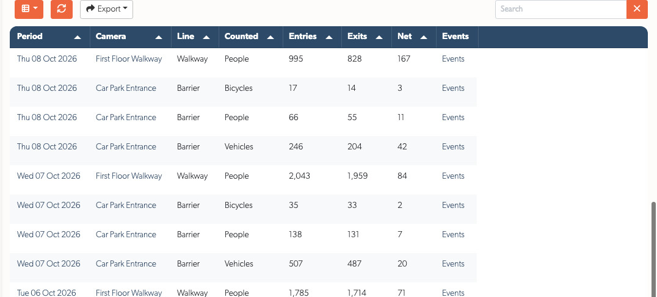
Task: Sort by the Net column header
Action: pos(413,37)
